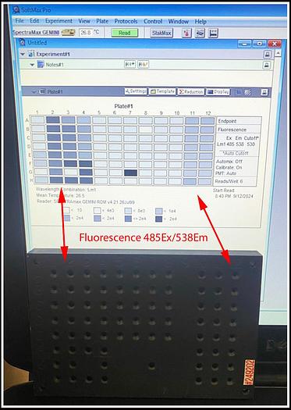This screenshot has width=291, height=410.
Task: Click the instrument icon beside SpectraMax GEMINI
Action: point(69,32)
